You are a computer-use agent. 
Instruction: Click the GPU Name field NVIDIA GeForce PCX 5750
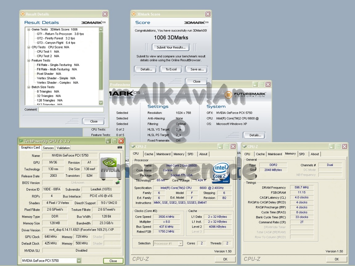pyautogui.click(x=70, y=155)
